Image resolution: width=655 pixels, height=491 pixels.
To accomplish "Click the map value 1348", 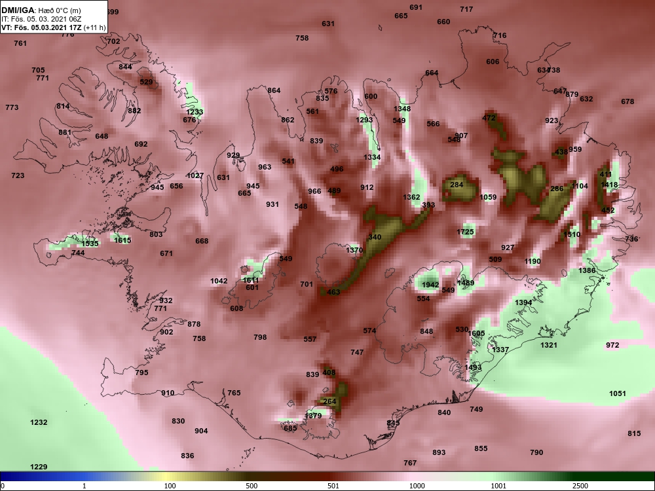I will pos(402,109).
